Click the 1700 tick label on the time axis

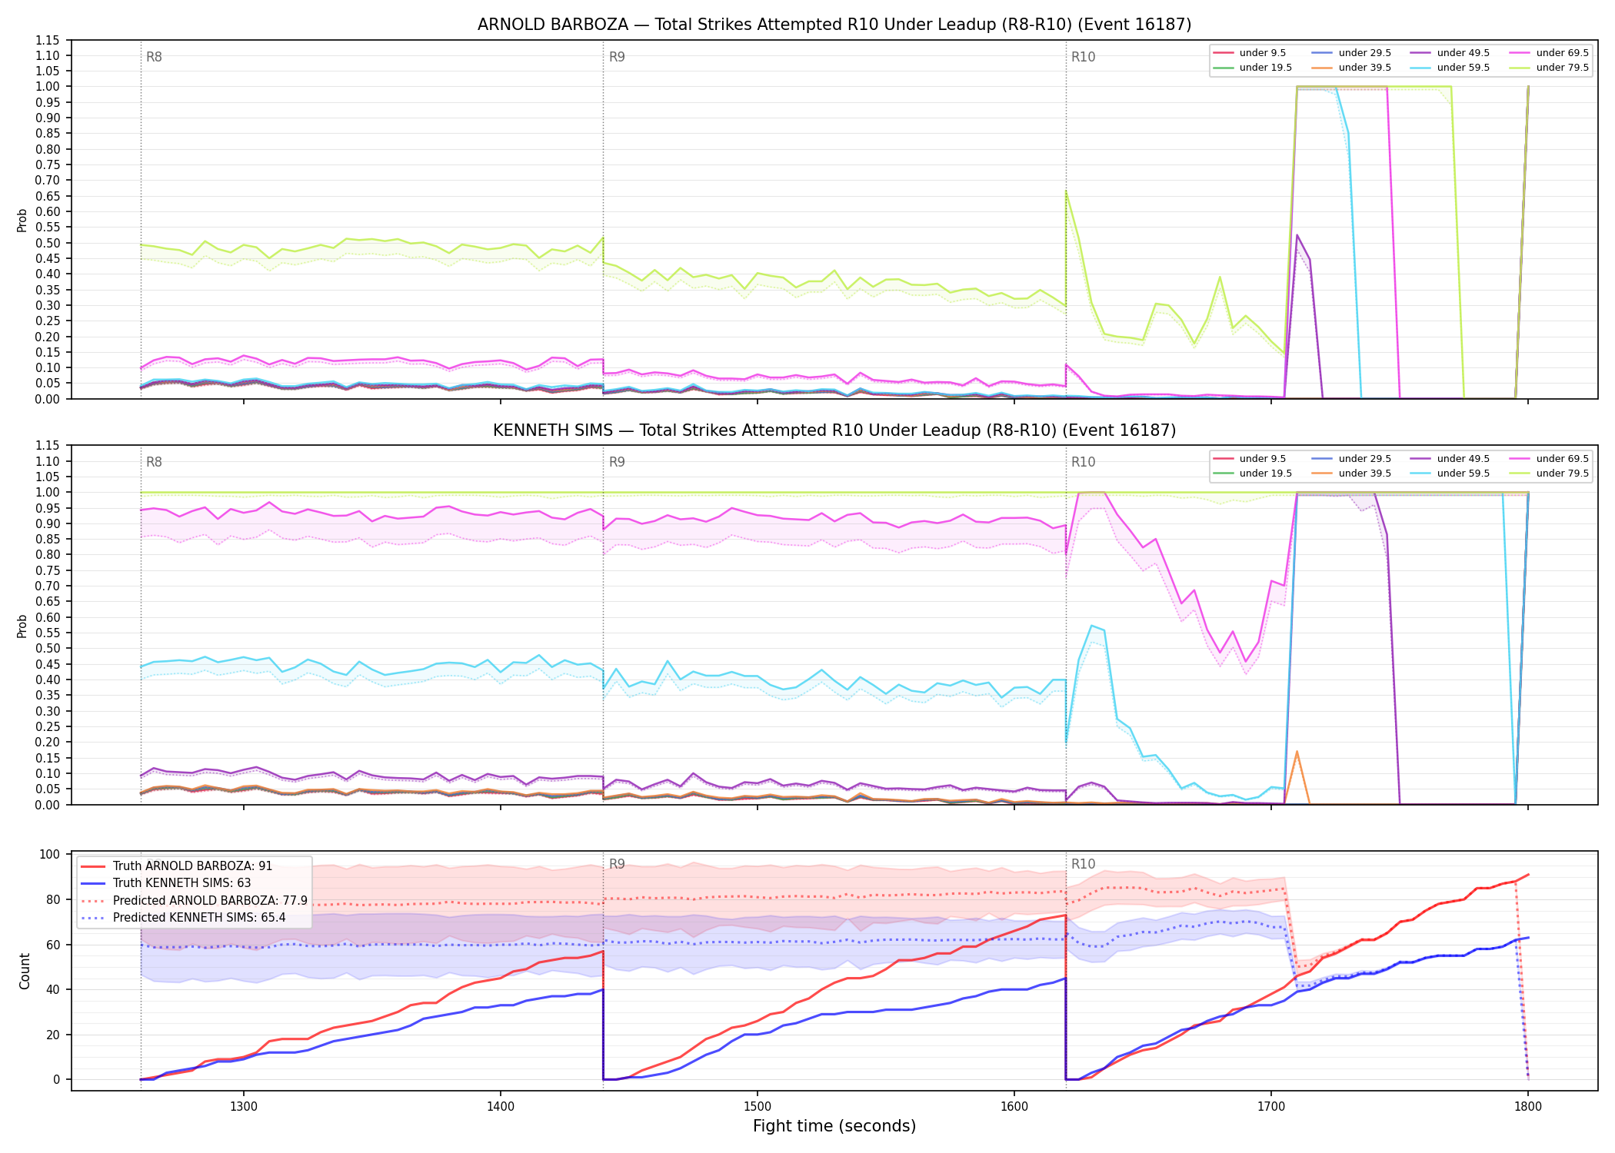coord(1271,1107)
